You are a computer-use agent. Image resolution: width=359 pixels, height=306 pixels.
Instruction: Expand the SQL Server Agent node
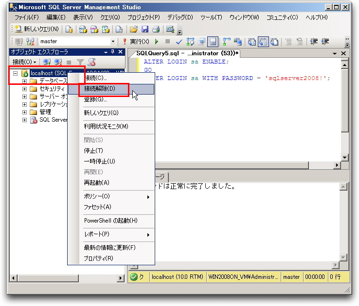24,120
